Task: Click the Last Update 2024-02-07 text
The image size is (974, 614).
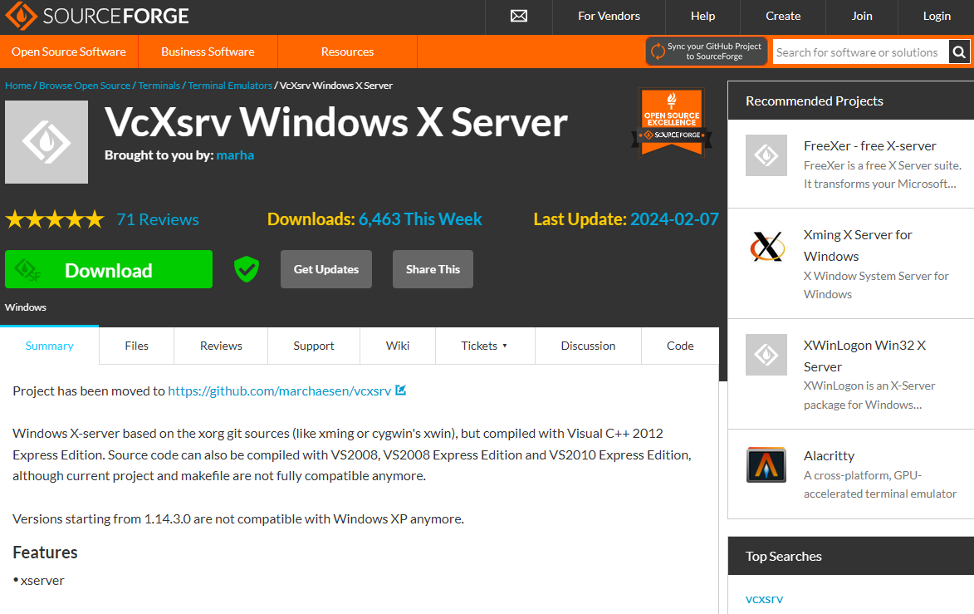Action: click(626, 219)
